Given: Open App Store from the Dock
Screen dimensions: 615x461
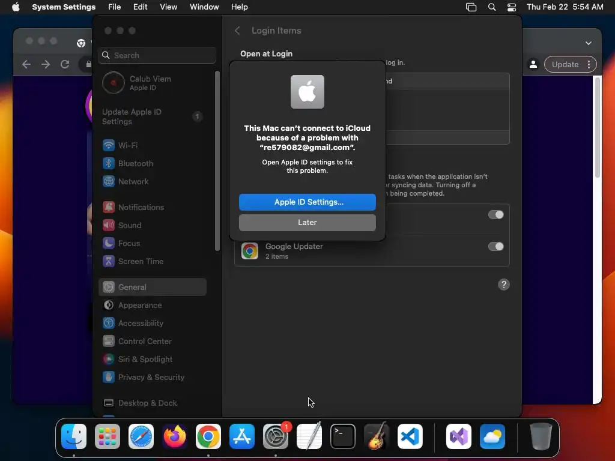Looking at the screenshot, I should [x=242, y=436].
